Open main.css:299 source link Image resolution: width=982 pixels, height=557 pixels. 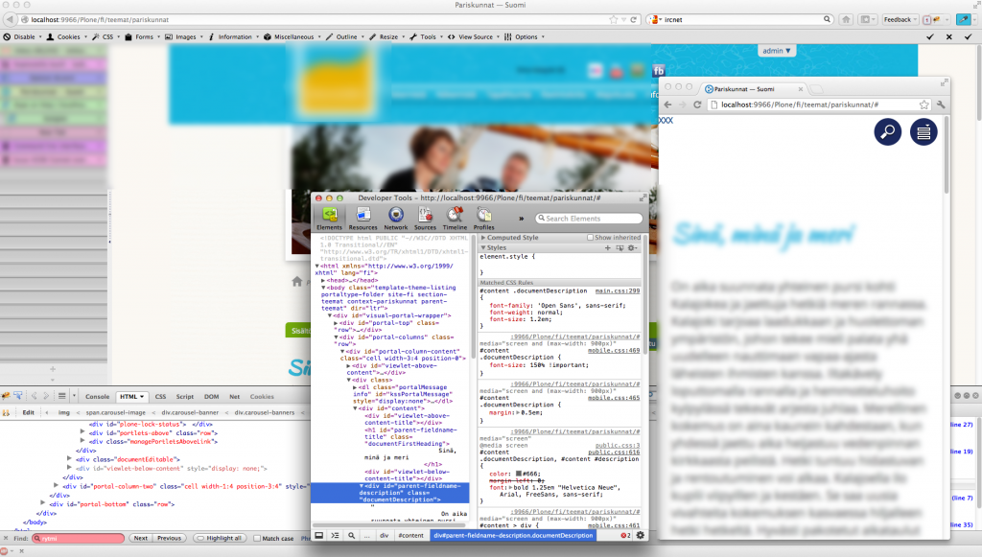click(618, 291)
